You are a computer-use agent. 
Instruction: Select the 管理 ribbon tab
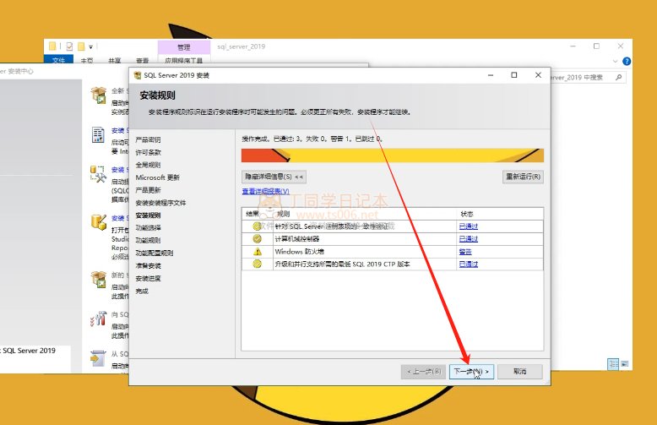[183, 47]
